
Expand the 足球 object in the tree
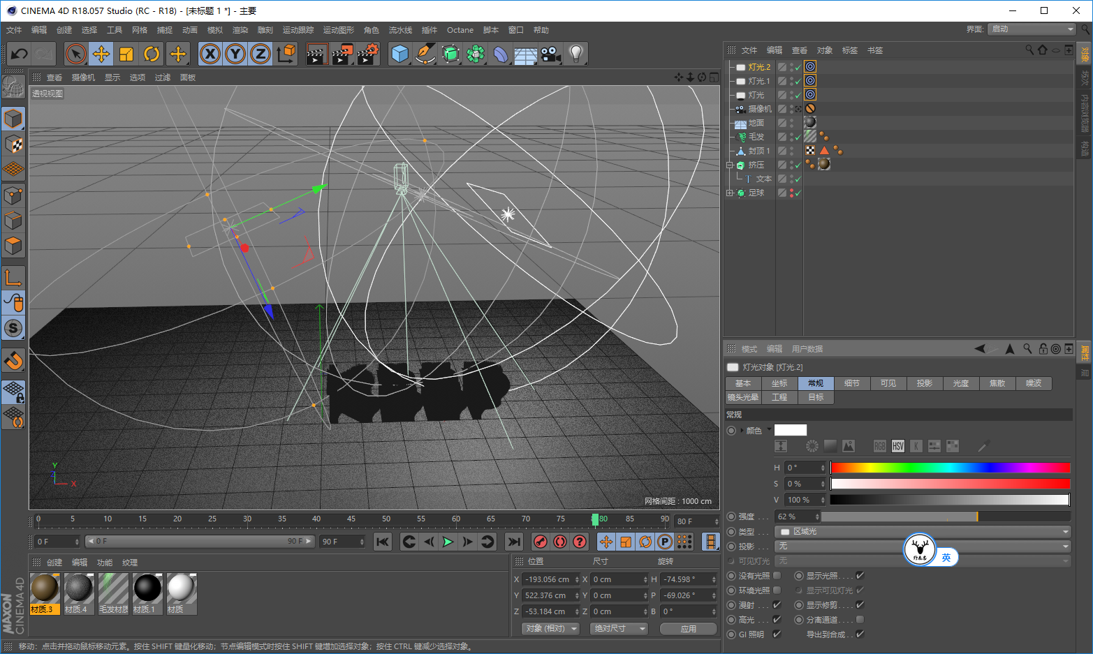730,193
